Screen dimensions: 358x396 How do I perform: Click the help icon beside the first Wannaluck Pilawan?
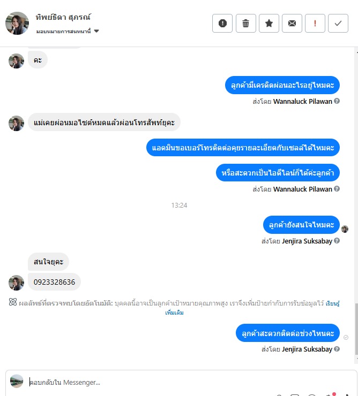337,101
